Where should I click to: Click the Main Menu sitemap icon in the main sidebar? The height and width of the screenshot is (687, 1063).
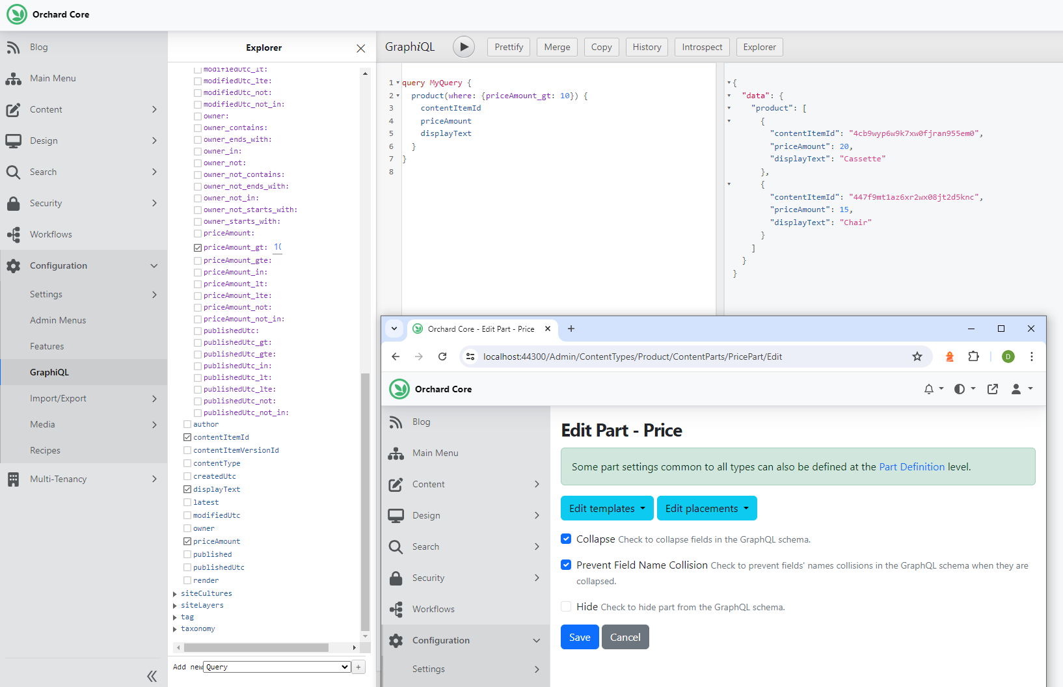coord(13,78)
